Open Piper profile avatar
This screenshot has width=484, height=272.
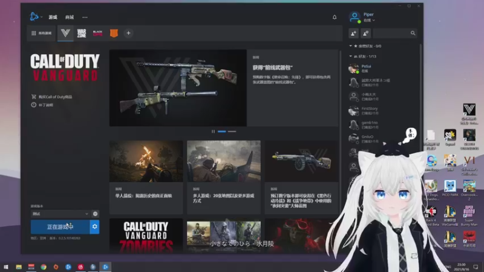tap(355, 17)
